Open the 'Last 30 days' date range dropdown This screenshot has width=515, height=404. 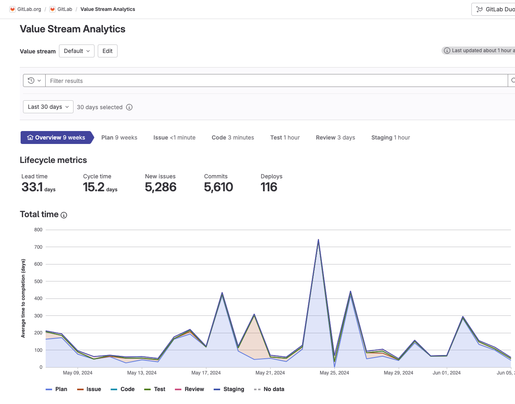point(48,107)
